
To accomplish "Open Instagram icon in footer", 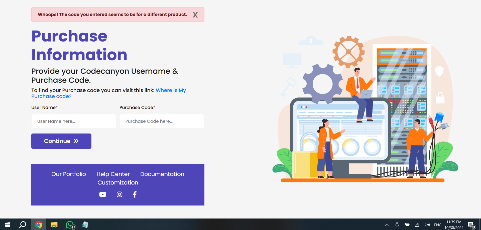I will coord(119,194).
